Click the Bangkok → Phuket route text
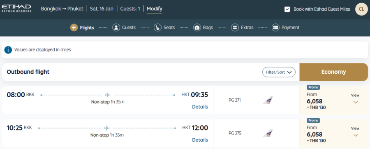 [x=62, y=9]
